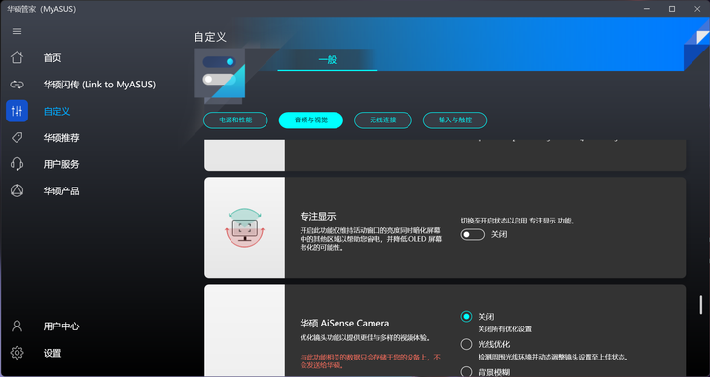Screen dimensions: 710x377
Task: Select the 光线优化 radio option
Action: 466,344
